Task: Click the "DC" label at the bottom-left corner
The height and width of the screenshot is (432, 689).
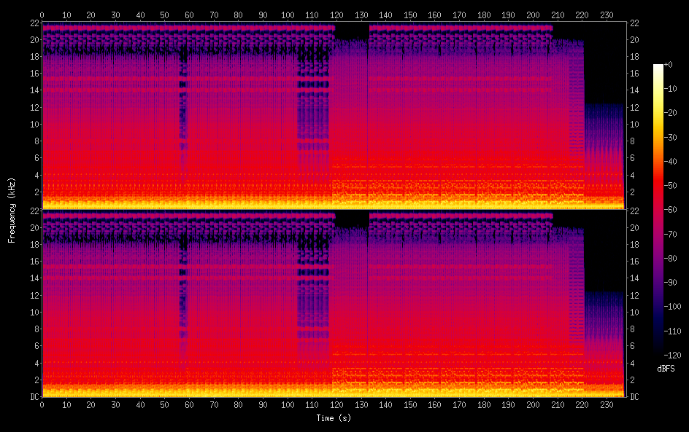Action: tap(33, 397)
